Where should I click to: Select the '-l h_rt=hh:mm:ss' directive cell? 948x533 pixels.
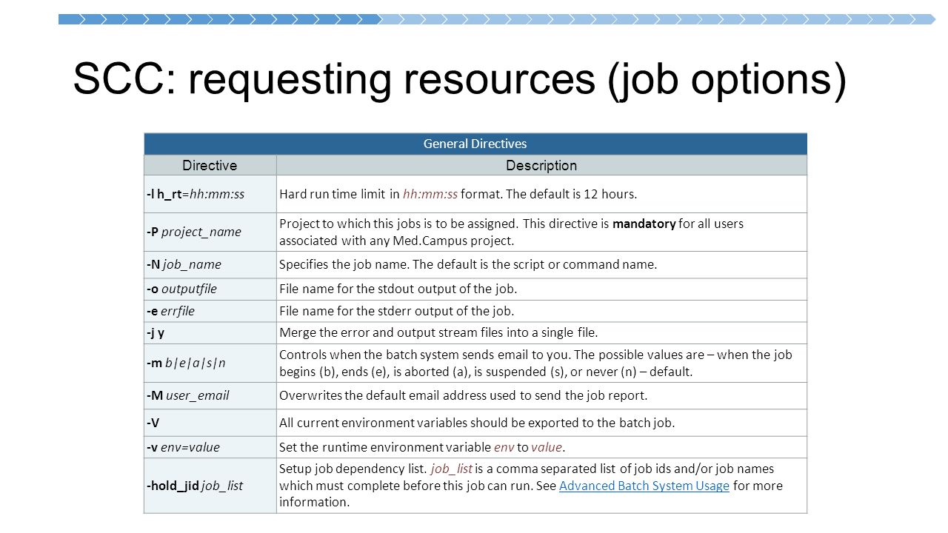point(210,194)
